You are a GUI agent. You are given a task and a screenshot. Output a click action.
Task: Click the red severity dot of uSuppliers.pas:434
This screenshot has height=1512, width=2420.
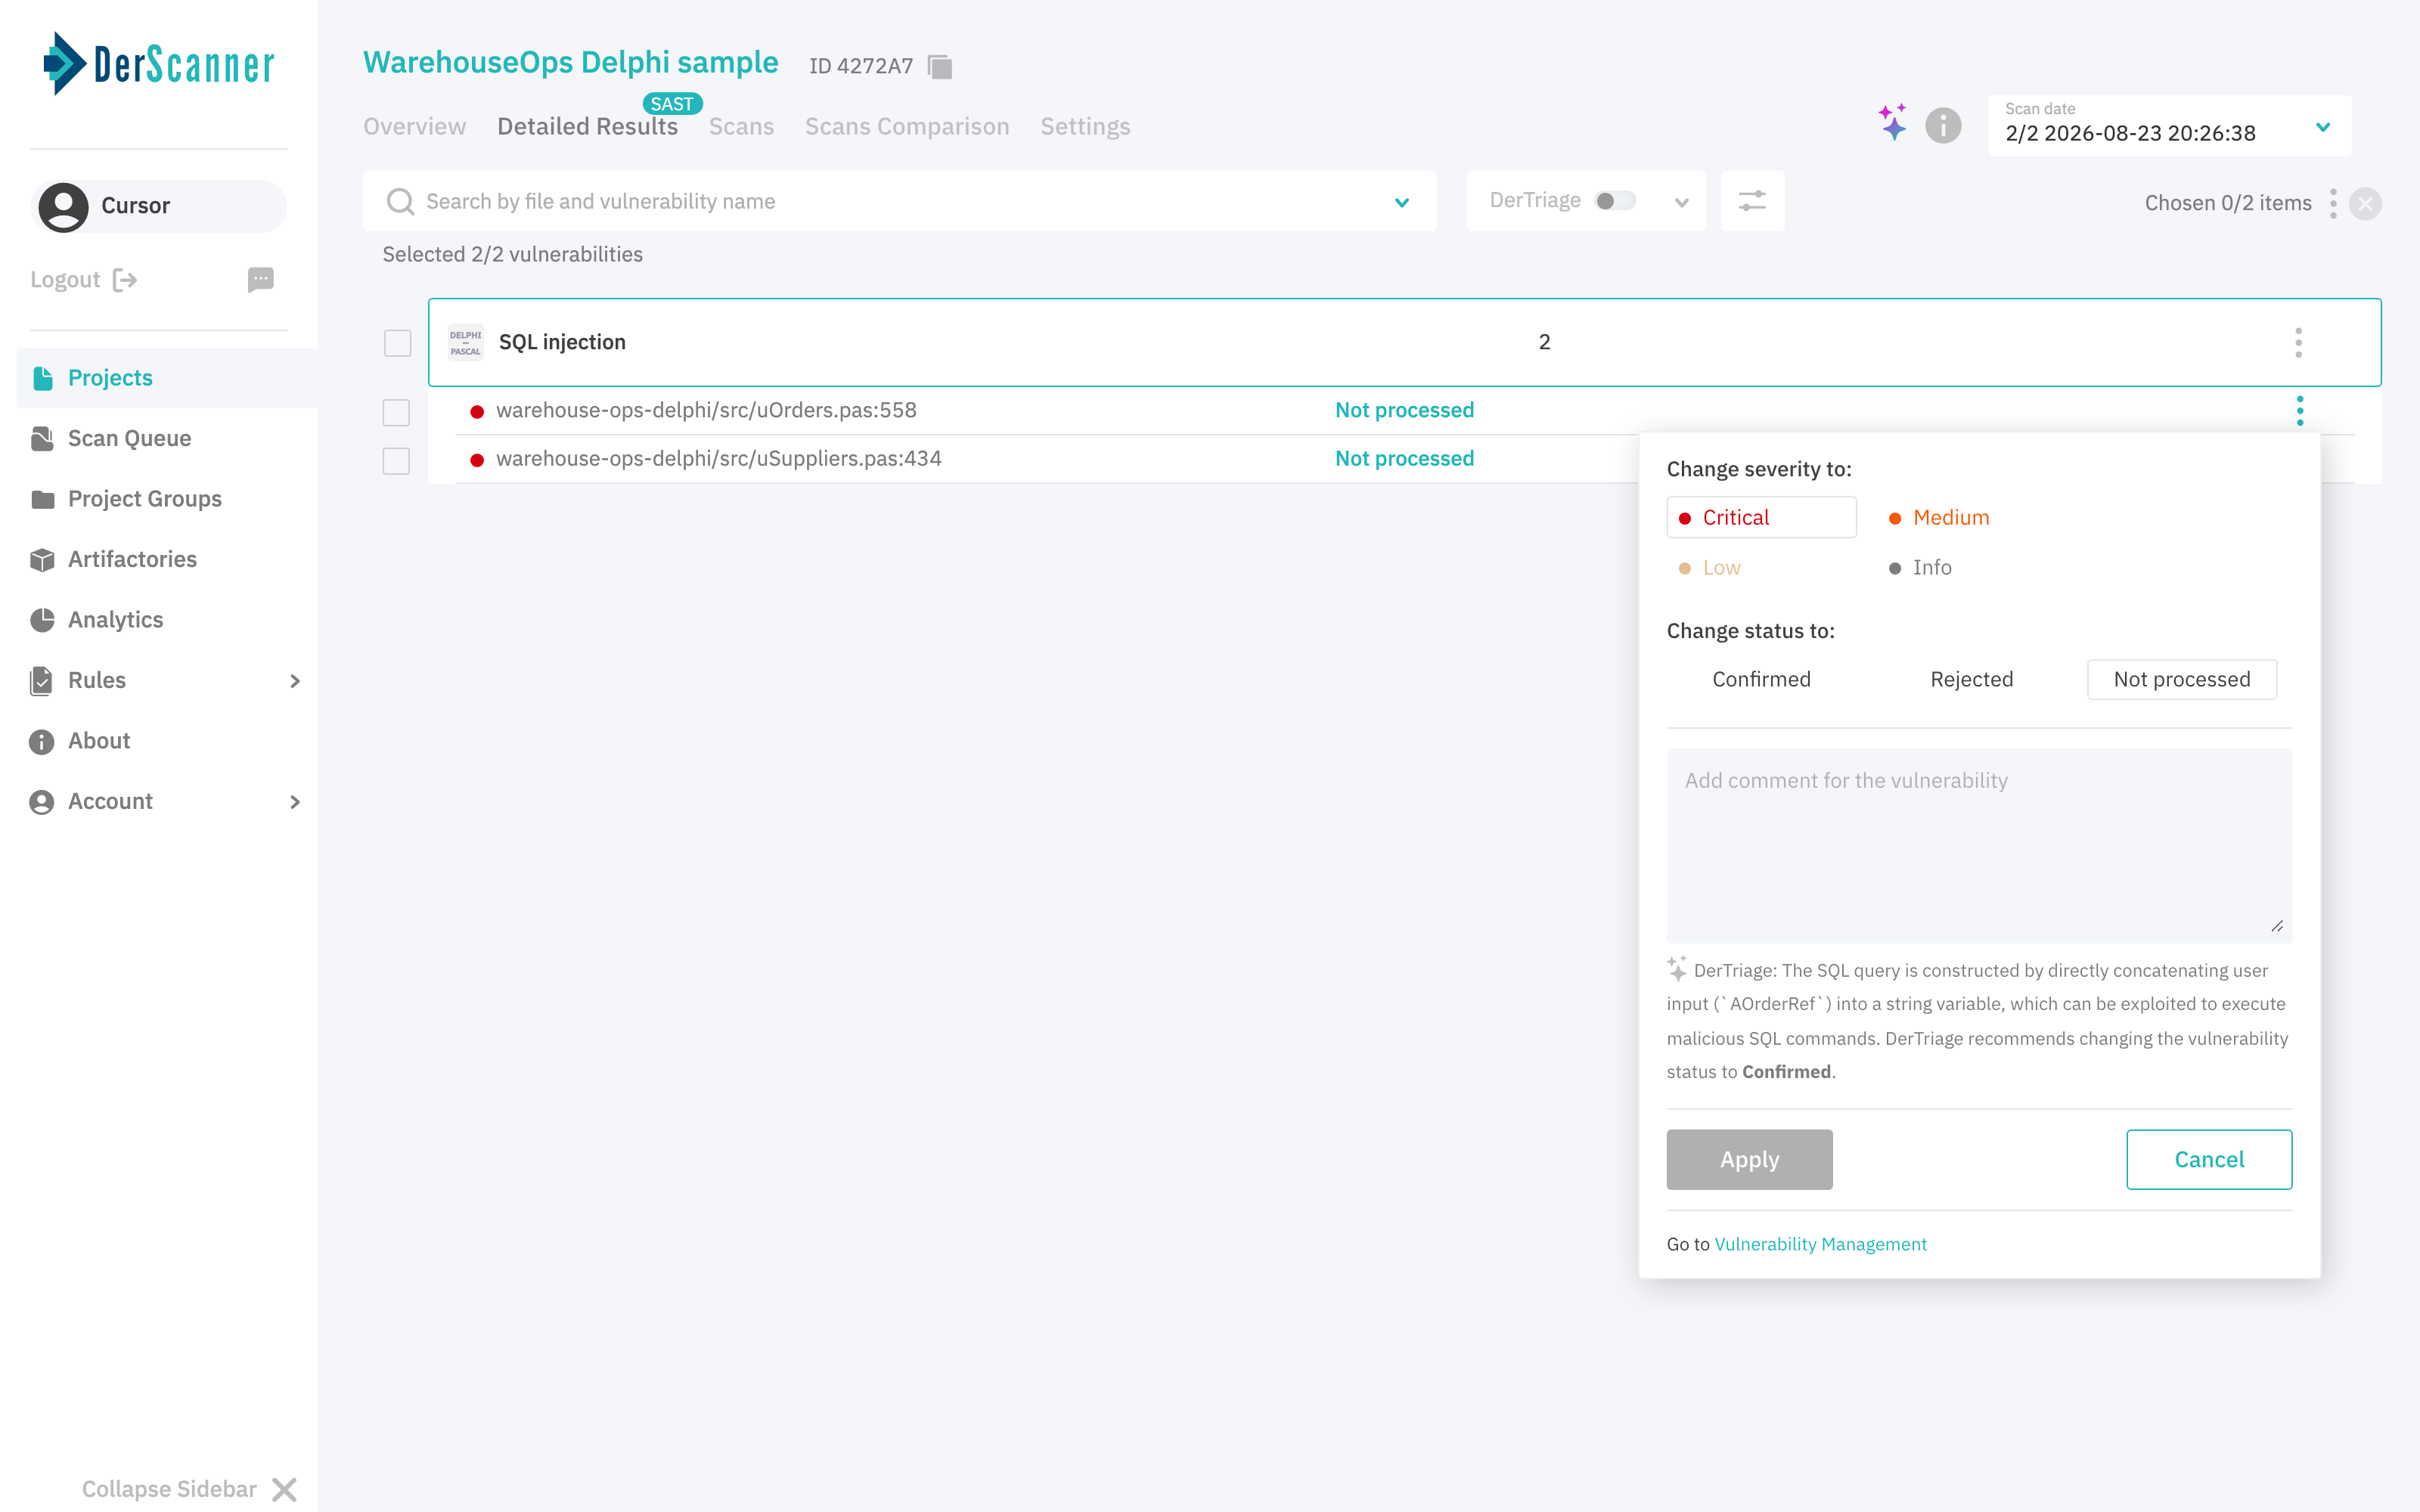click(x=477, y=460)
